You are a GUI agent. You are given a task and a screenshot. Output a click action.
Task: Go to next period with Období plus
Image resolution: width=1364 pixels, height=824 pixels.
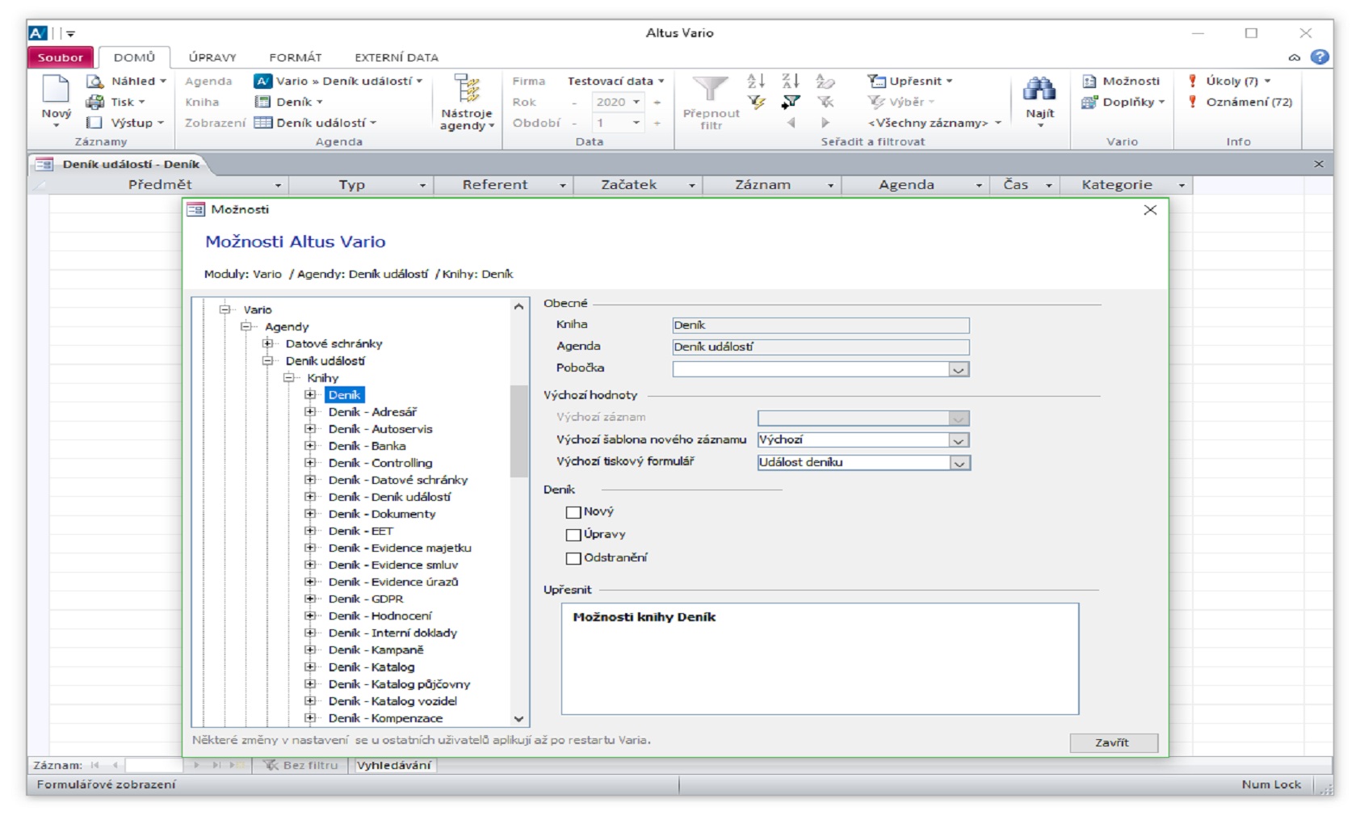pyautogui.click(x=657, y=123)
